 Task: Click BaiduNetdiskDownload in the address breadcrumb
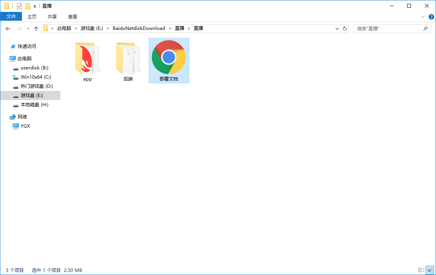click(x=139, y=28)
